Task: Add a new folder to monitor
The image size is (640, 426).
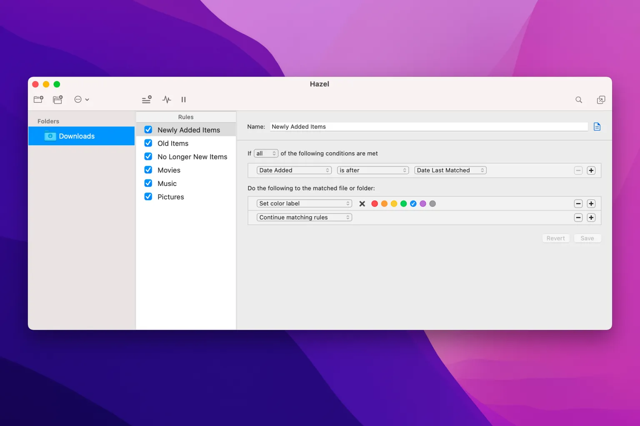Action: [x=38, y=99]
